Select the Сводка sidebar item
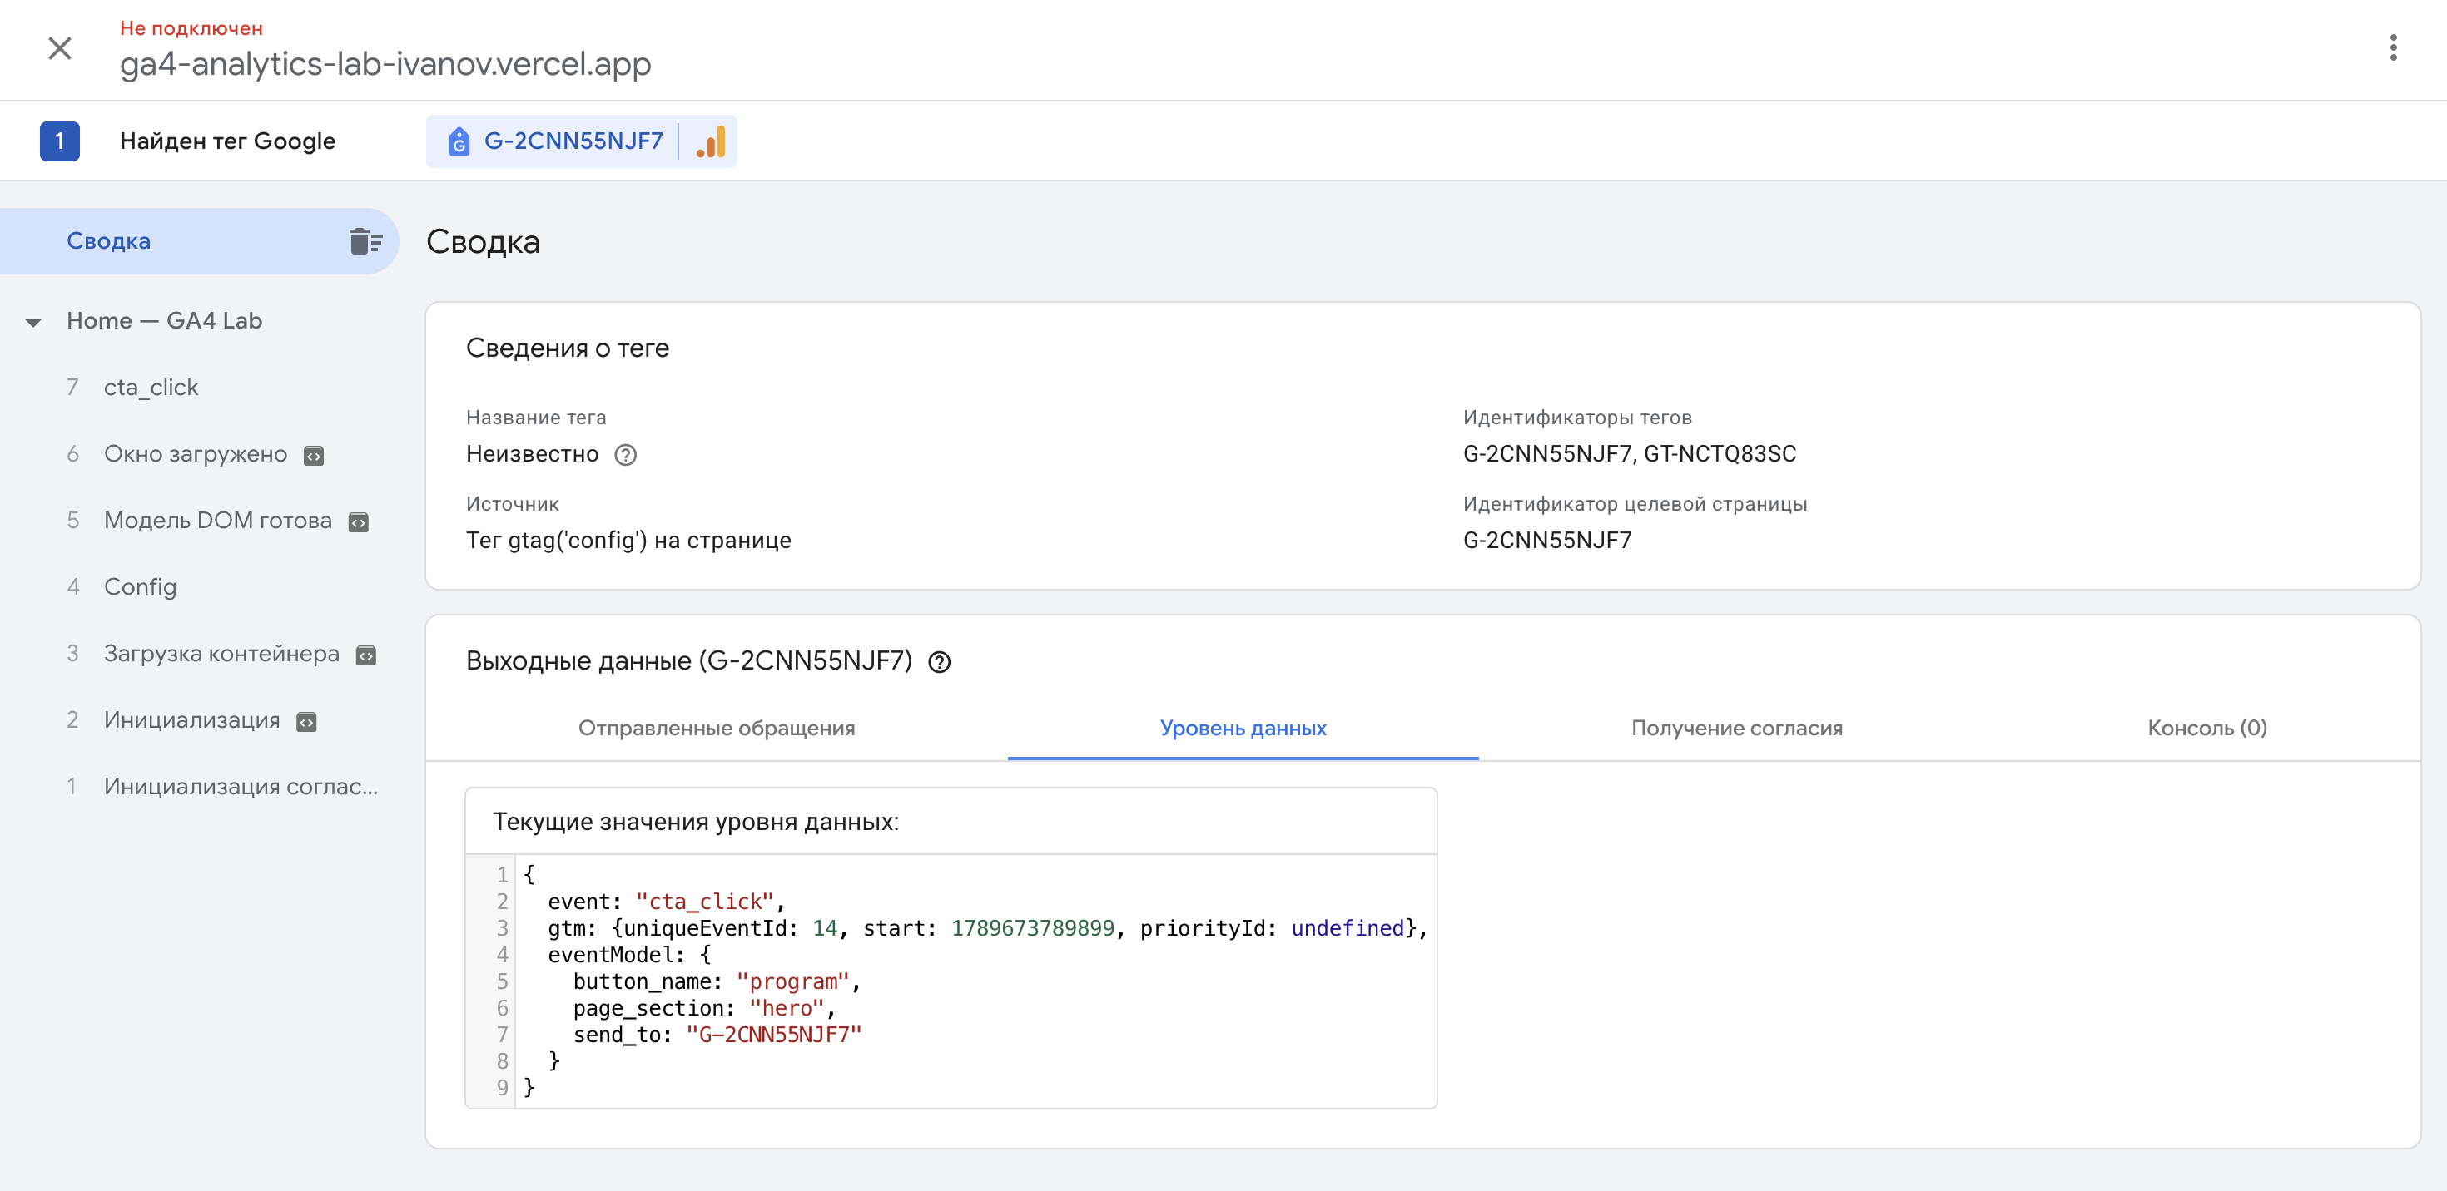The height and width of the screenshot is (1191, 2447). (200, 241)
